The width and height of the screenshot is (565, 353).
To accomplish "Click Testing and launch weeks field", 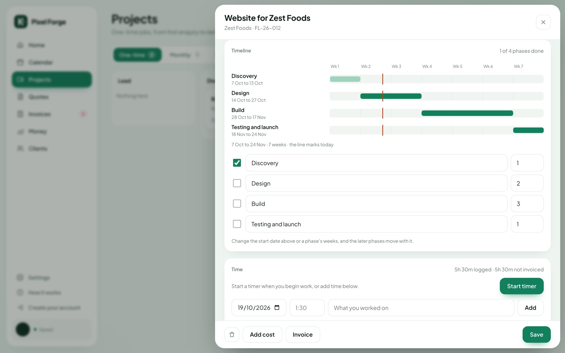I will (527, 224).
